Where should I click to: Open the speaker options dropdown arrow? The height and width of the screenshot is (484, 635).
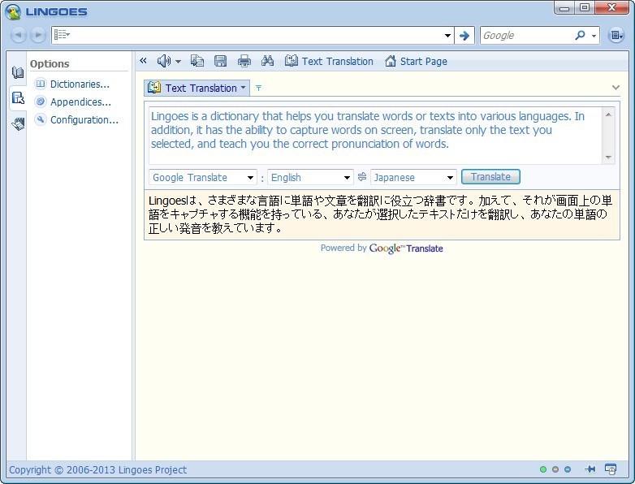click(x=178, y=62)
